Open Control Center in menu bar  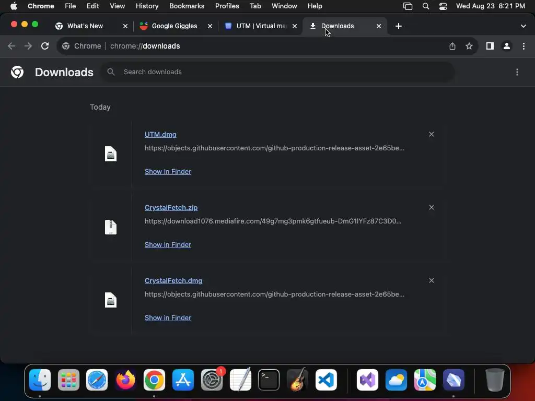coord(443,6)
